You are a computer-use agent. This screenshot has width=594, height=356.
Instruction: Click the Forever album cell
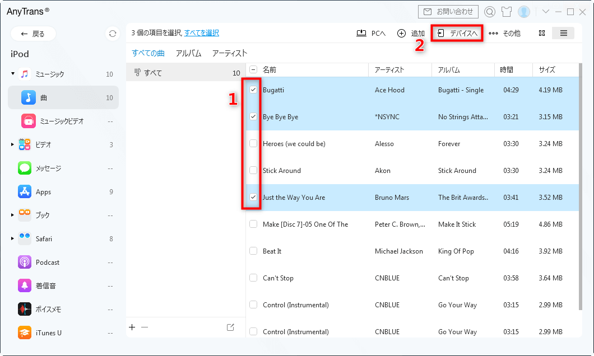[449, 143]
